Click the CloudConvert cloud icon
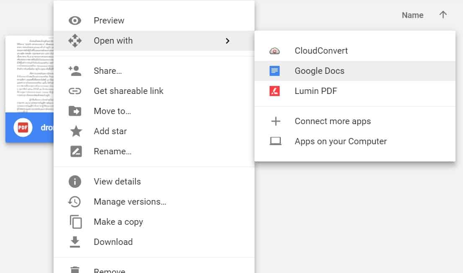This screenshot has height=273, width=463. pyautogui.click(x=275, y=51)
